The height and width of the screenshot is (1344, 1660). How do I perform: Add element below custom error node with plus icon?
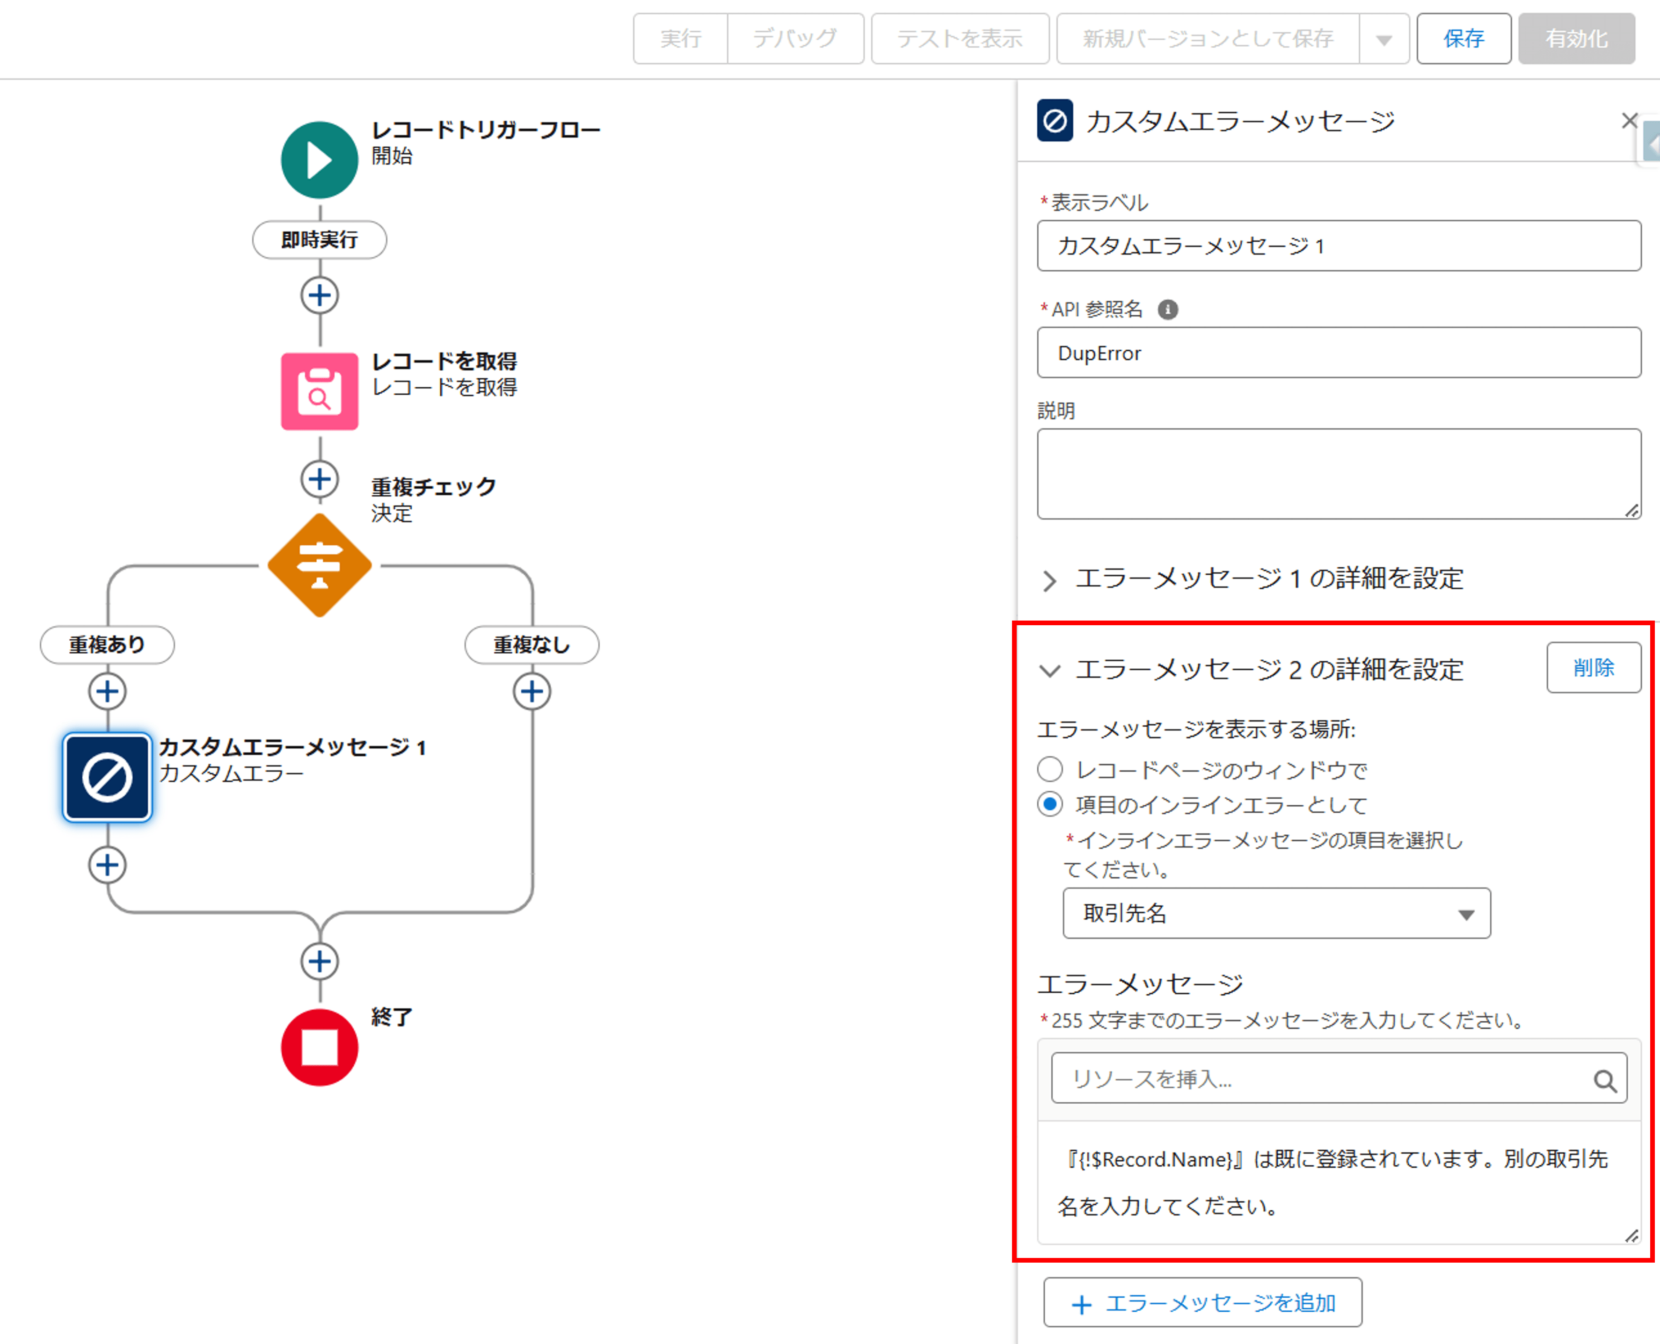point(107,865)
